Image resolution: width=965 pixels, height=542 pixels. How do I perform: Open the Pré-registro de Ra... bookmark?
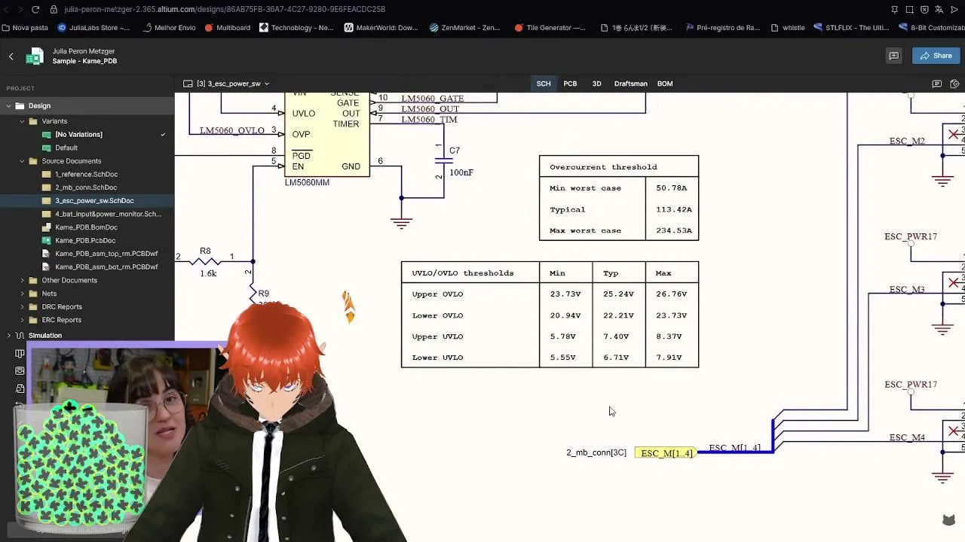coord(722,28)
